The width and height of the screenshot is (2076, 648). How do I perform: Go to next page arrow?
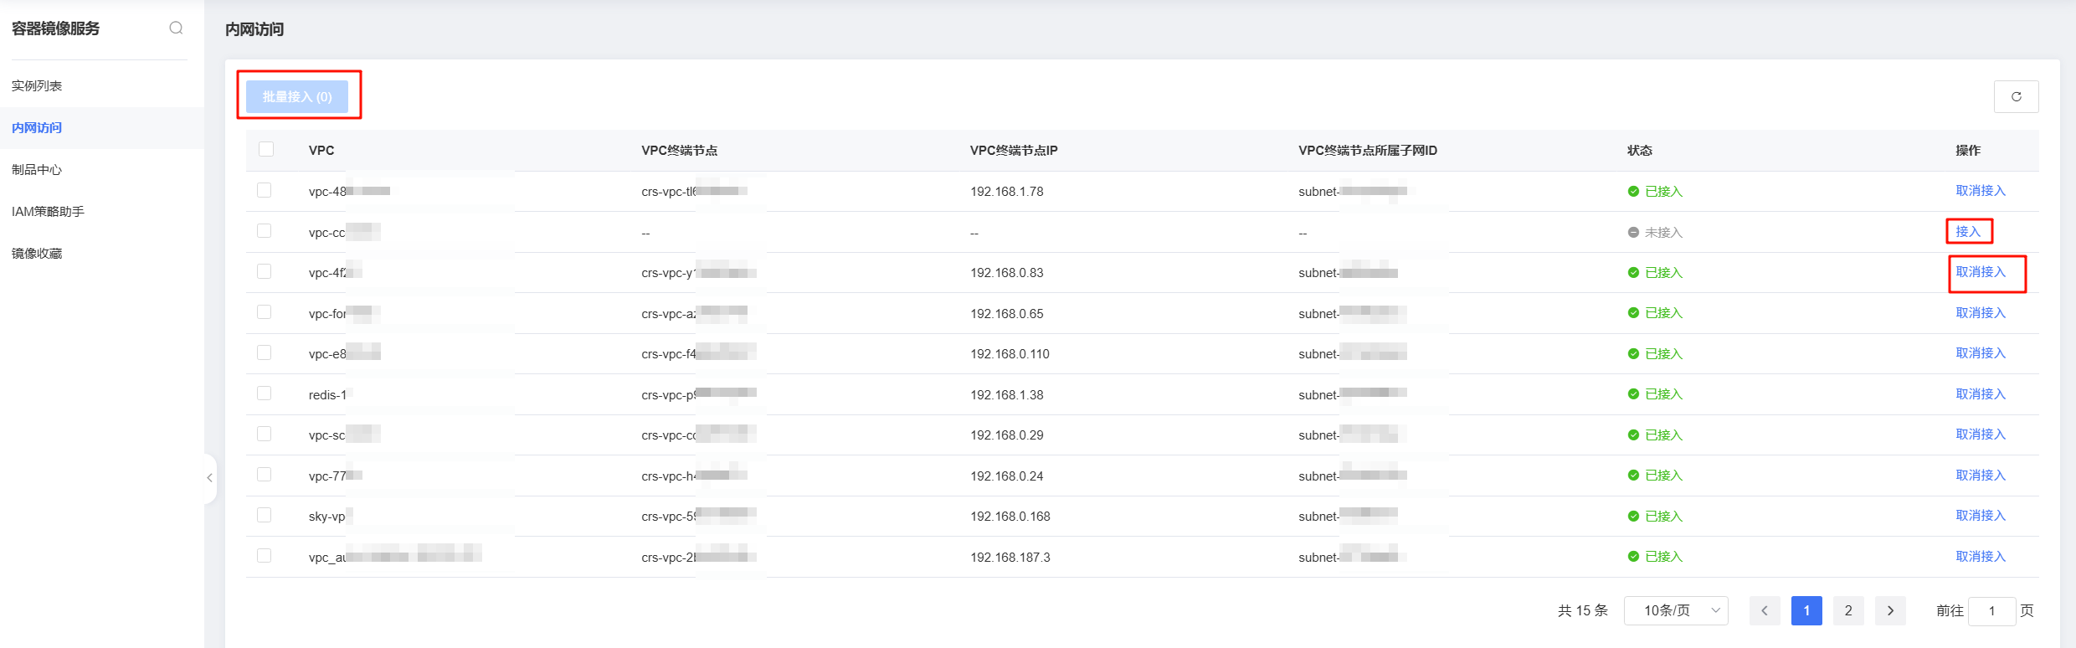(1890, 611)
